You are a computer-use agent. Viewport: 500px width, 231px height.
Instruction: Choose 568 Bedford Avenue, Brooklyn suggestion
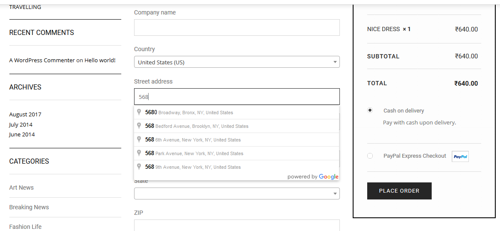tap(237, 126)
